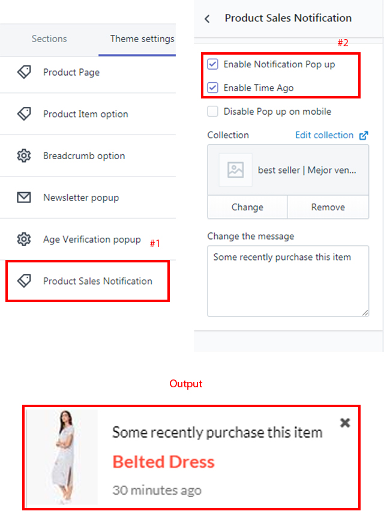Click the Product Page tag icon
The width and height of the screenshot is (384, 511).
24,72
